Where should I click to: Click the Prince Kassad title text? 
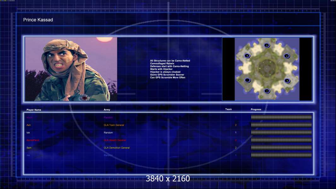[38, 20]
